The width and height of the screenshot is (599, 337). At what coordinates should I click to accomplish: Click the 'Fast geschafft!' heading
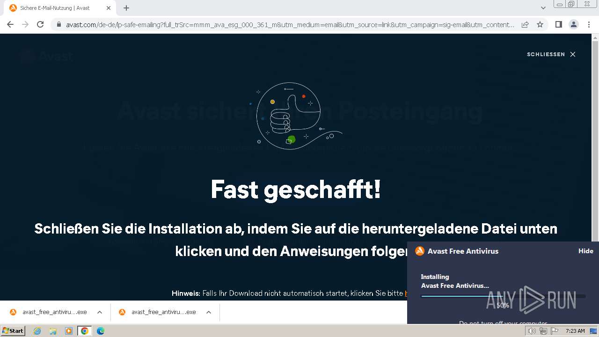point(296,190)
